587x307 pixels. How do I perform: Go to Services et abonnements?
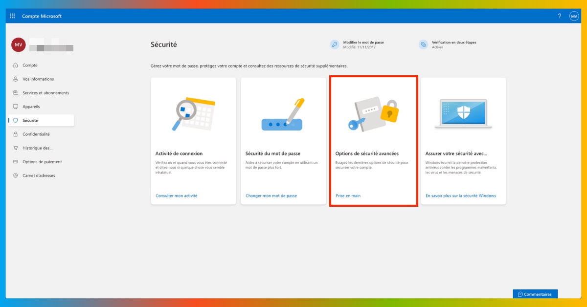45,93
